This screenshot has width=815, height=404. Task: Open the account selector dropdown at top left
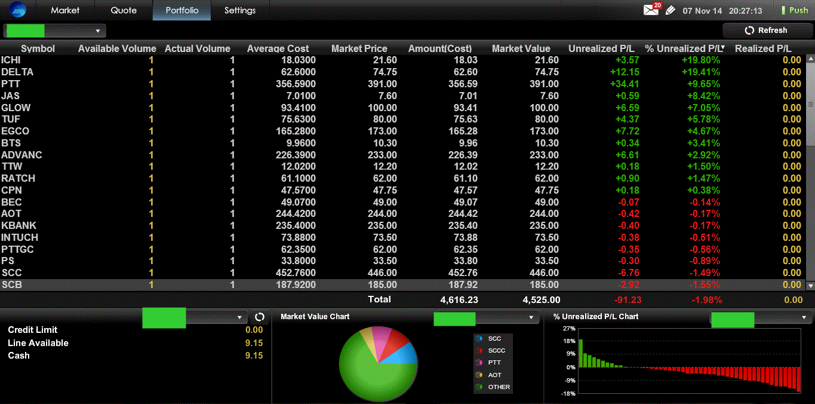click(54, 30)
